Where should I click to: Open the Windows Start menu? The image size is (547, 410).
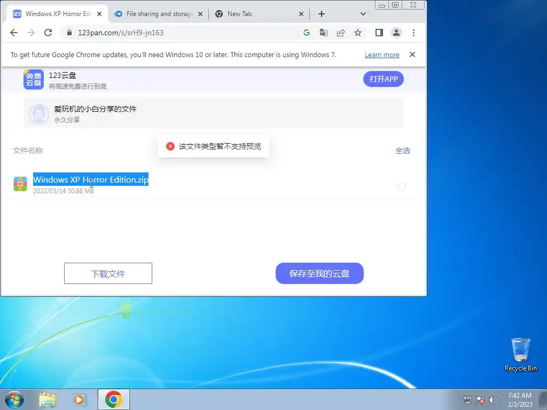pyautogui.click(x=14, y=399)
